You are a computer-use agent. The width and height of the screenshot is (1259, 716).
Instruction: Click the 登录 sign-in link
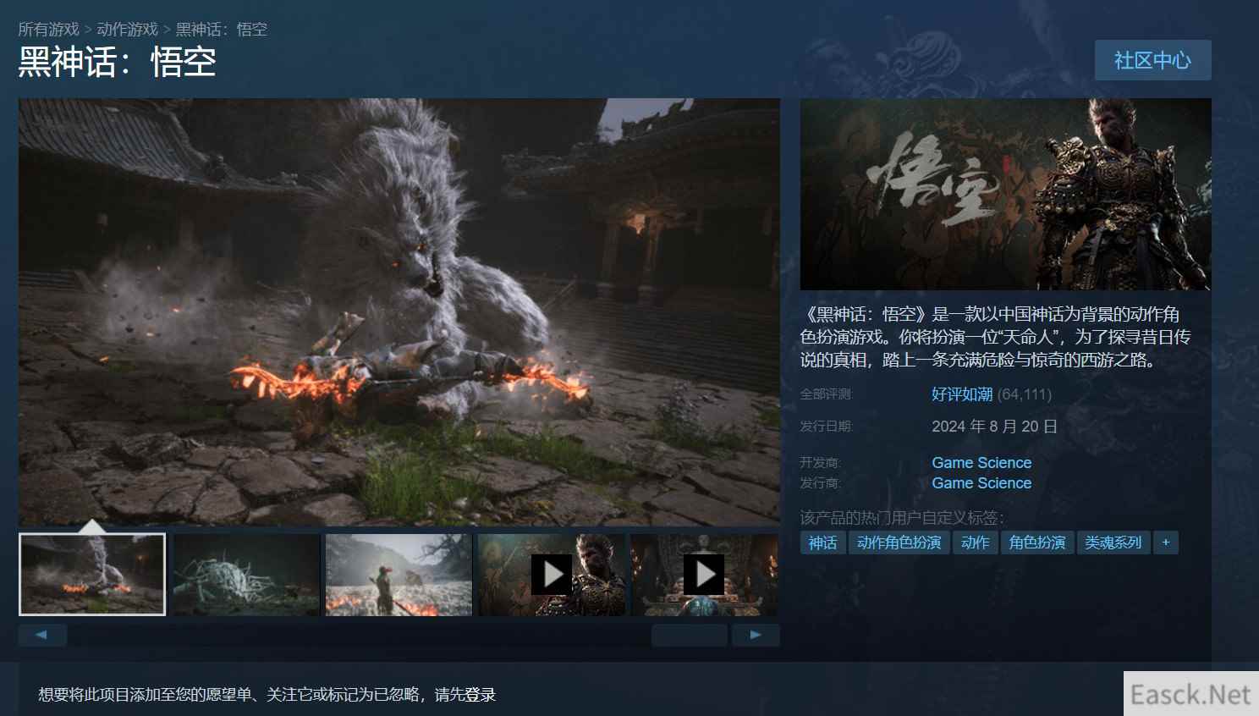coord(481,695)
